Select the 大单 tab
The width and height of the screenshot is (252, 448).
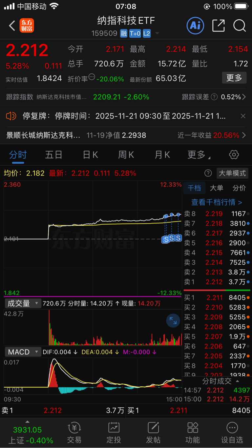click(217, 188)
